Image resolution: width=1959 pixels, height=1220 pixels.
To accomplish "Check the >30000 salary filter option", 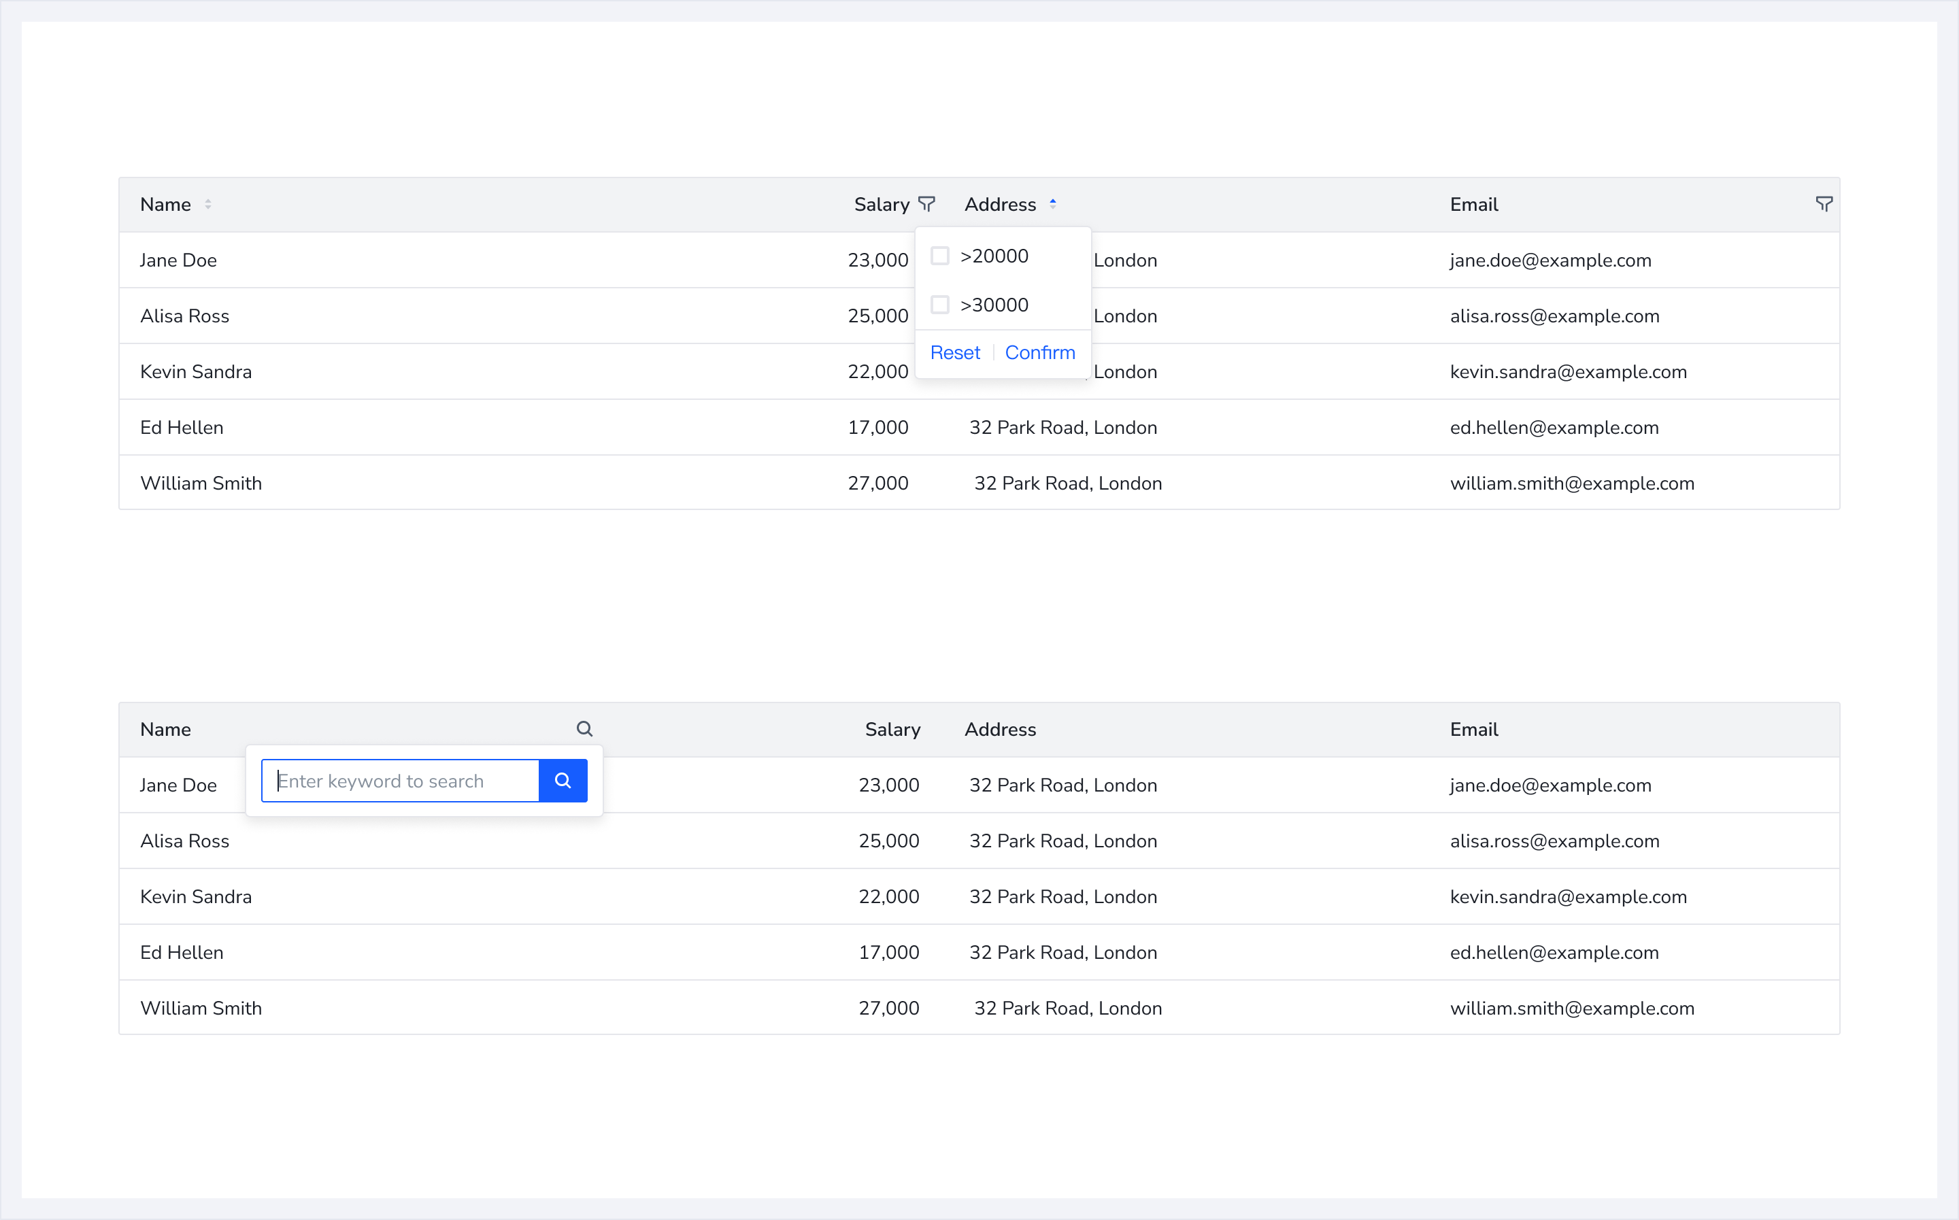I will (x=940, y=305).
